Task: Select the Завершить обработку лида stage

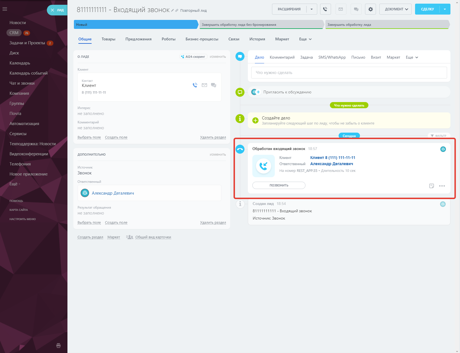Action: pos(387,25)
